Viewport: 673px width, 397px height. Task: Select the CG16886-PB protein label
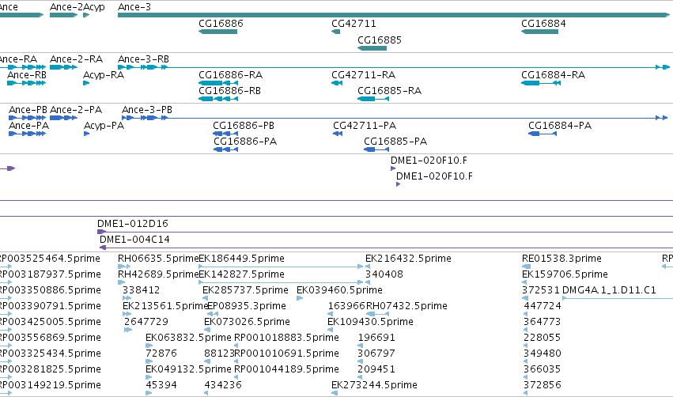(x=244, y=126)
